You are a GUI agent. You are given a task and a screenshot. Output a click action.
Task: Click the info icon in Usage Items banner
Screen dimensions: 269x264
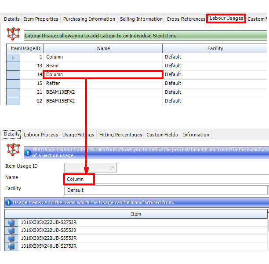(x=9, y=202)
